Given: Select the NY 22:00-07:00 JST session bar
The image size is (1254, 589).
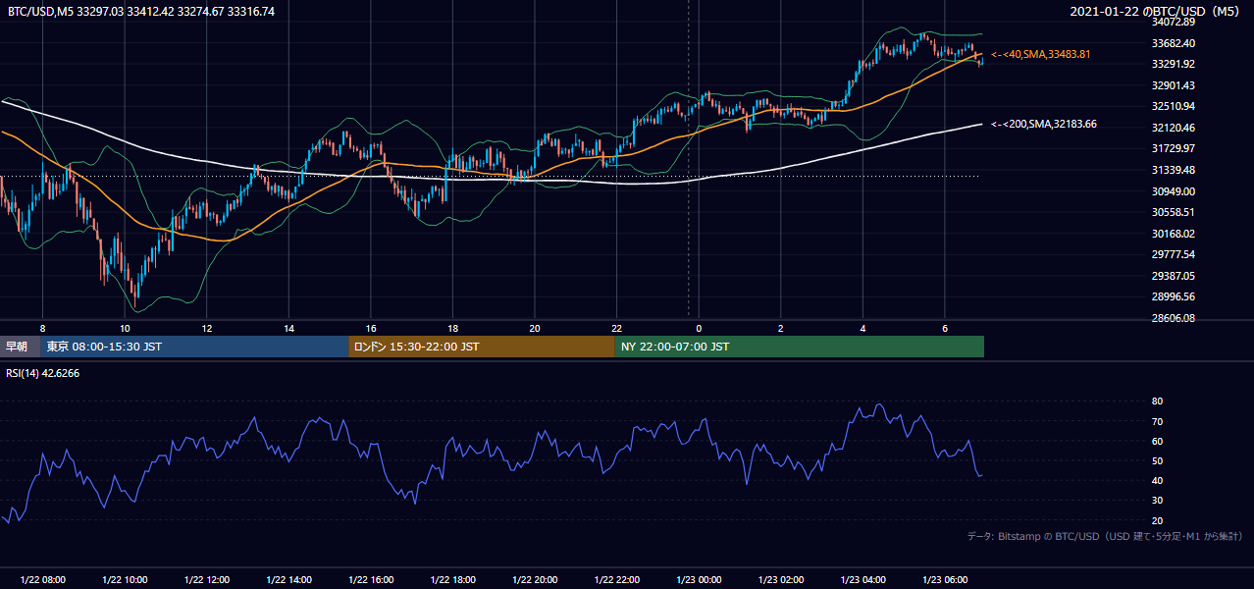Looking at the screenshot, I should click(x=800, y=347).
